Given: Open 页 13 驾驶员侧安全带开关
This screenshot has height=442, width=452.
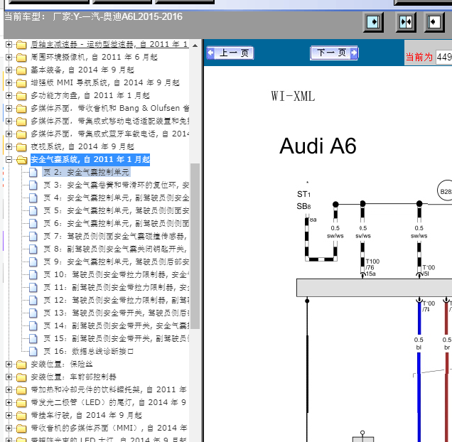Looking at the screenshot, I should click(x=116, y=313).
